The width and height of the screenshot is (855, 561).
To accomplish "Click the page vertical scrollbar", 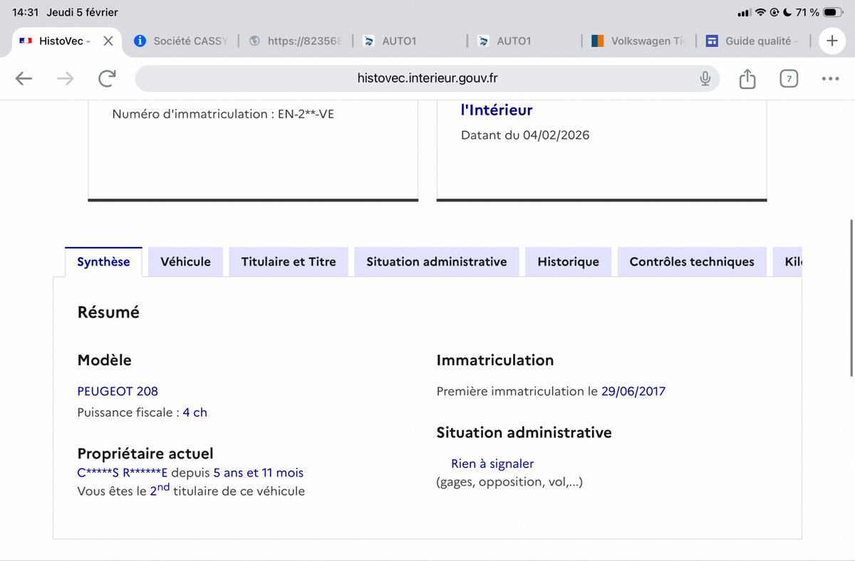I will [x=851, y=298].
